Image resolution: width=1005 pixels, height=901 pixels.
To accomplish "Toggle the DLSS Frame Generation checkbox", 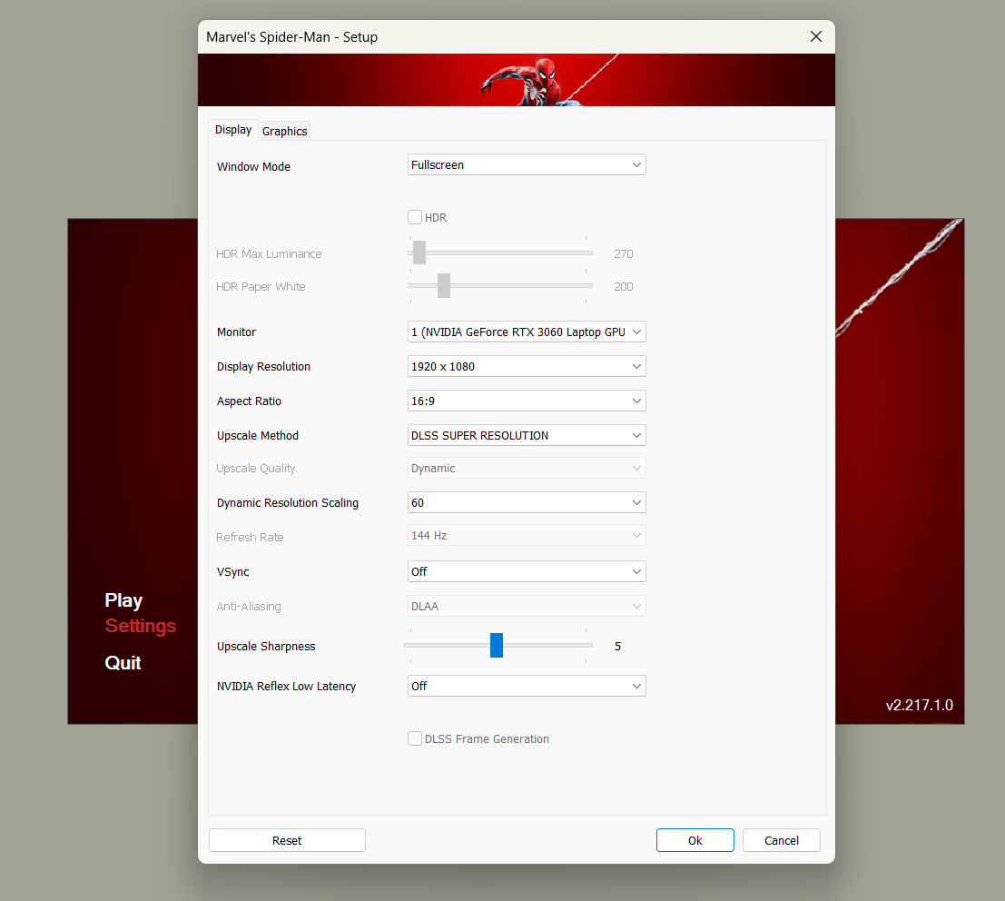I will coord(415,738).
